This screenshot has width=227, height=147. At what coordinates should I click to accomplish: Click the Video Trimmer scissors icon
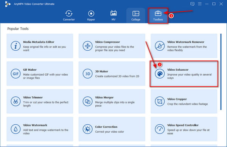pyautogui.click(x=16, y=102)
